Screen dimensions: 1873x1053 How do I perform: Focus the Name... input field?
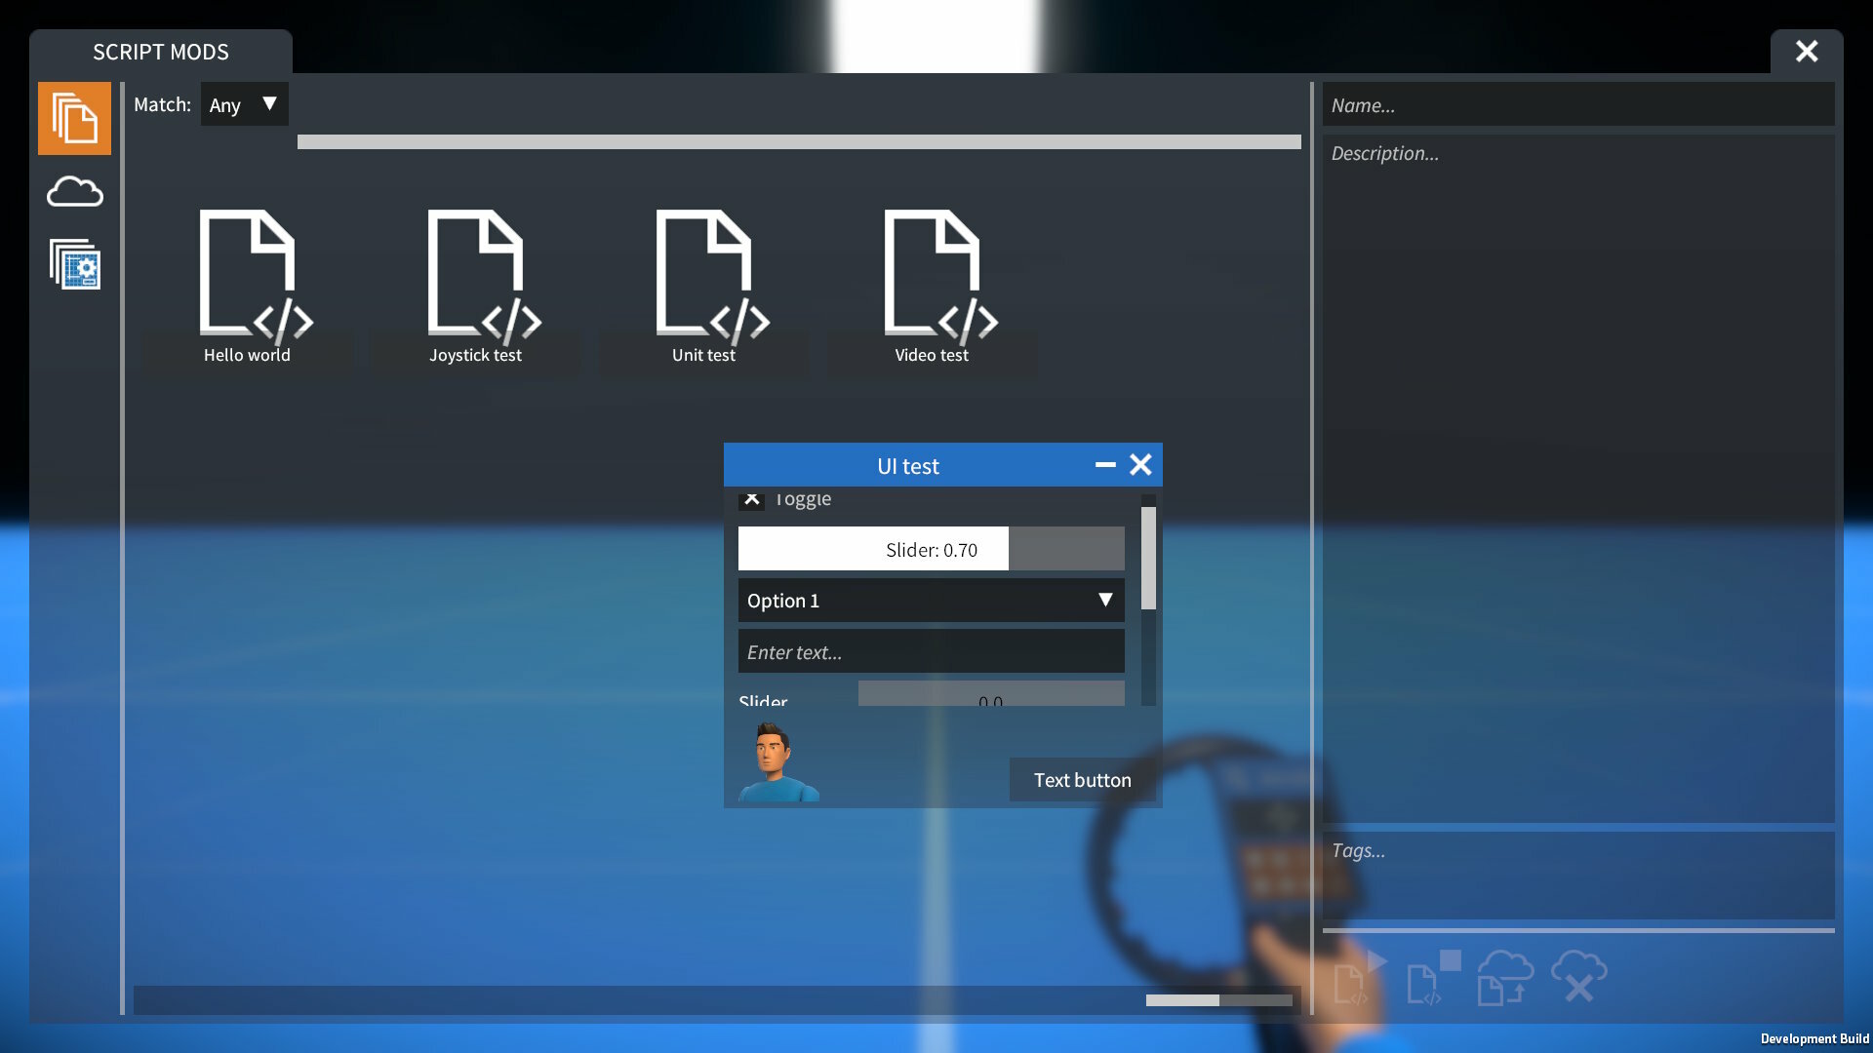coord(1578,104)
